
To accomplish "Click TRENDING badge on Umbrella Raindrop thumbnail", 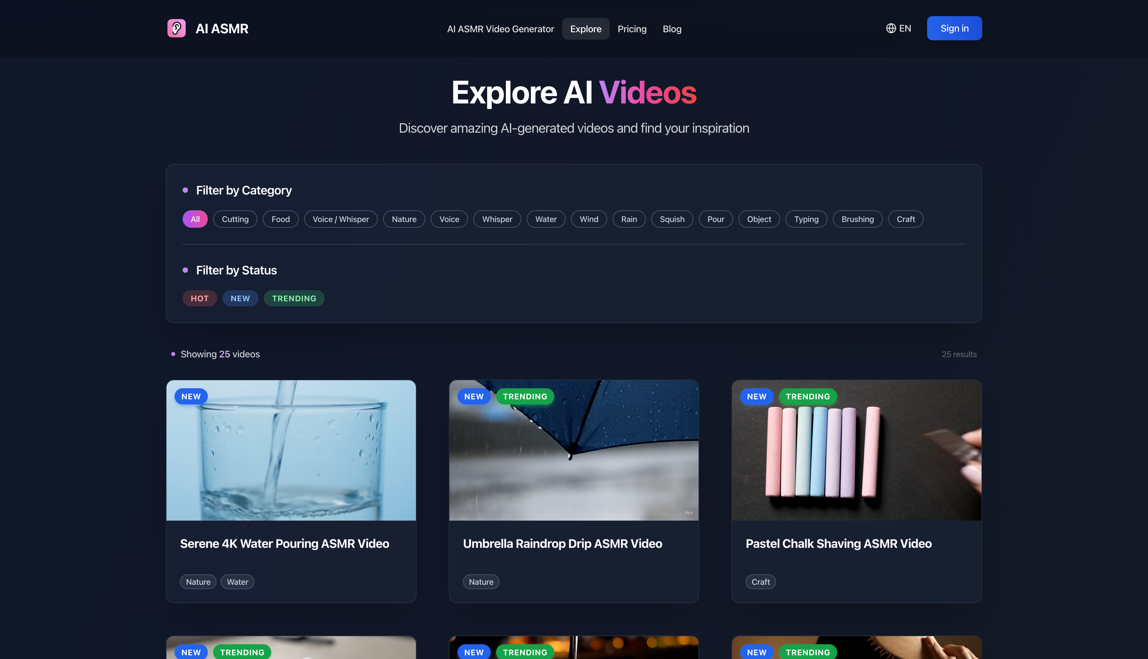I will pos(525,396).
